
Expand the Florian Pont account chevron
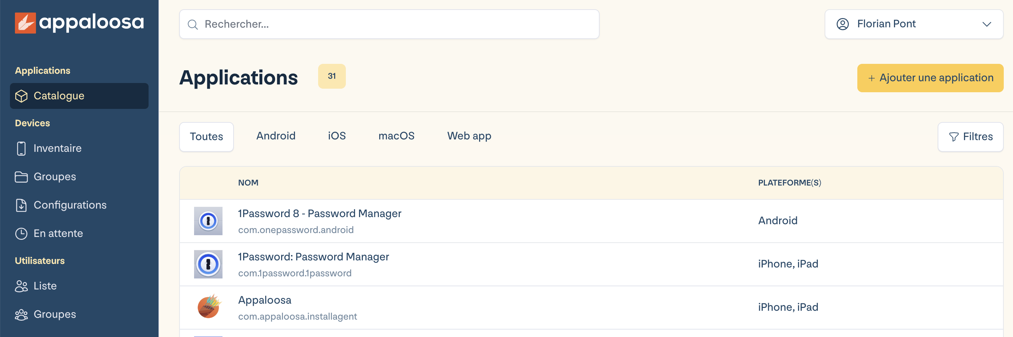(x=986, y=24)
